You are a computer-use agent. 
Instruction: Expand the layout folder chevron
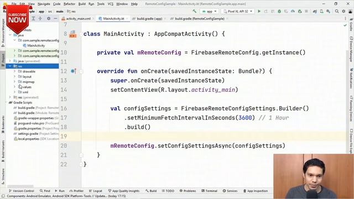(x=15, y=76)
